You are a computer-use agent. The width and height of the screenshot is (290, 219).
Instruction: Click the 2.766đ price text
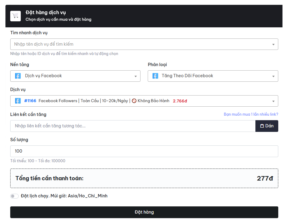pos(180,101)
